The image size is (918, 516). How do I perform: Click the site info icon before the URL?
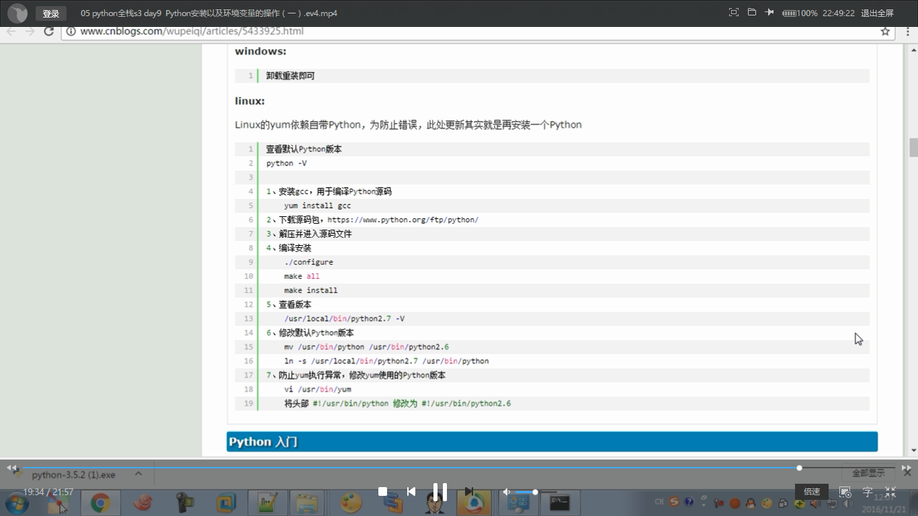coord(71,32)
